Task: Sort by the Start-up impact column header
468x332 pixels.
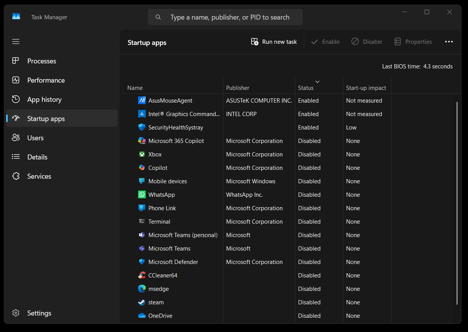Action: [x=366, y=88]
